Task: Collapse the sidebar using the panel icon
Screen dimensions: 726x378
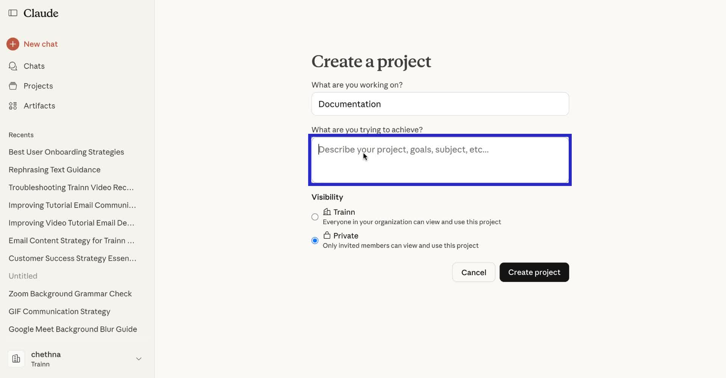Action: (x=12, y=13)
